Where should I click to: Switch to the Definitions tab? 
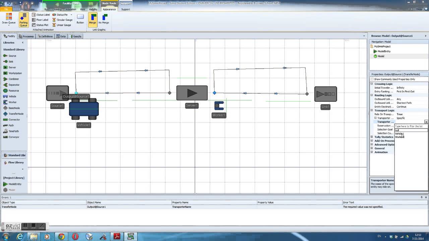pos(45,36)
